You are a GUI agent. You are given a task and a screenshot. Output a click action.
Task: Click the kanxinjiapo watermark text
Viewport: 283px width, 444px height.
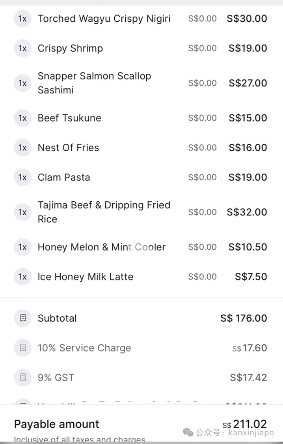[251, 433]
